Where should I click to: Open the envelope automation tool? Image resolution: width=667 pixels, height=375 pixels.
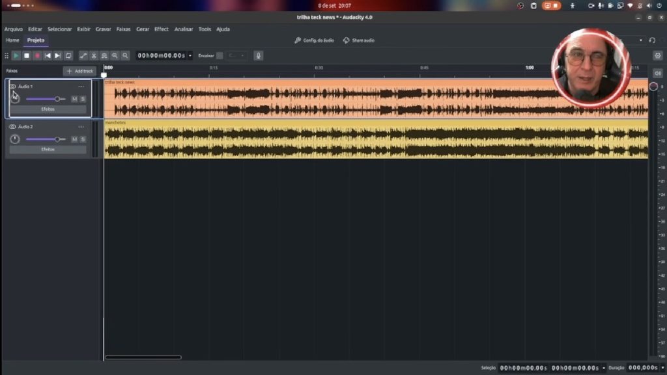tap(83, 56)
